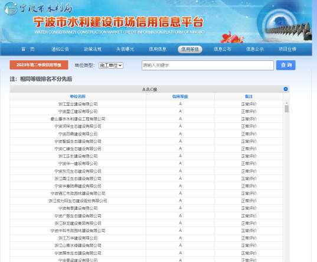Open the 信息公示 nav item
317x262 pixels.
tap(255, 49)
